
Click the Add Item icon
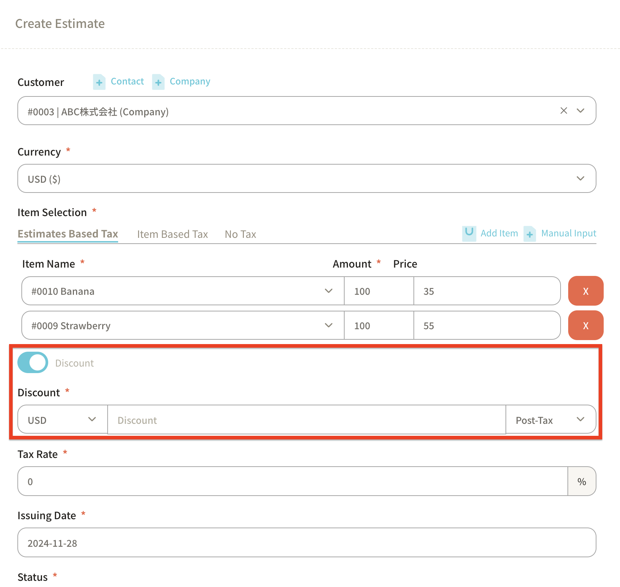(469, 233)
